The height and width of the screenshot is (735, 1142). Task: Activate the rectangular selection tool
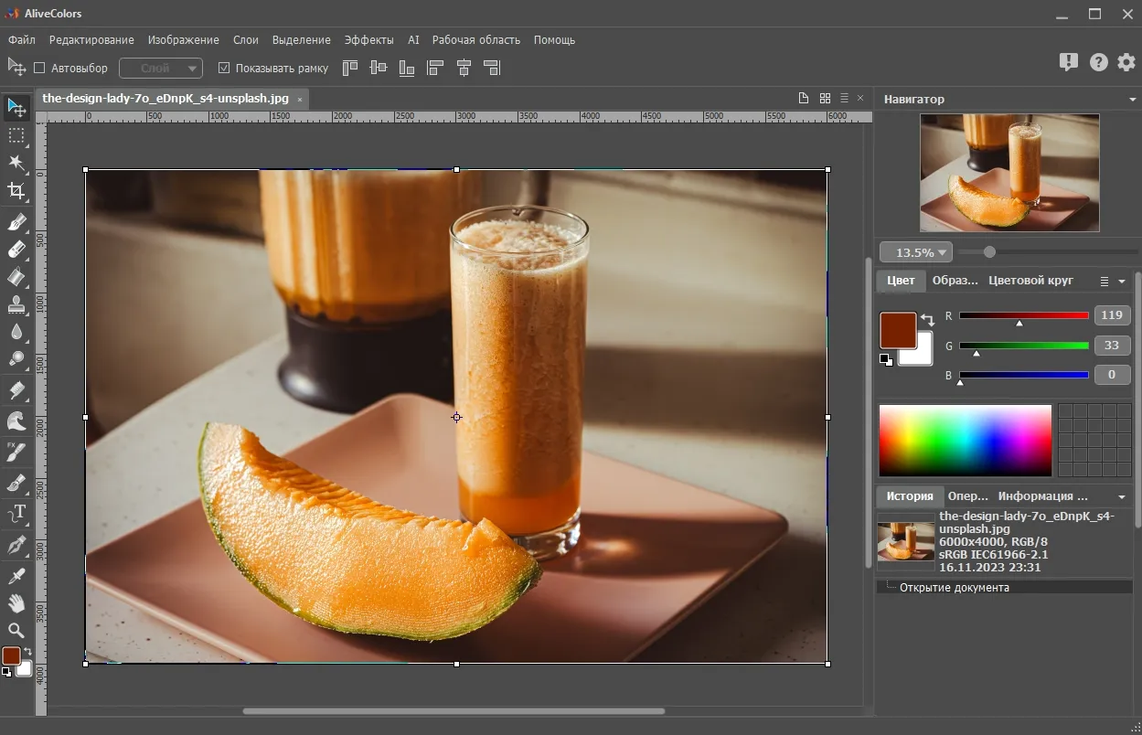[16, 136]
